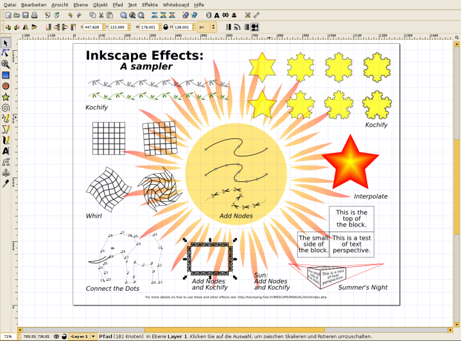Click Zoom to fit drawing icon
Image resolution: width=461 pixels, height=341 pixels.
pyautogui.click(x=133, y=15)
